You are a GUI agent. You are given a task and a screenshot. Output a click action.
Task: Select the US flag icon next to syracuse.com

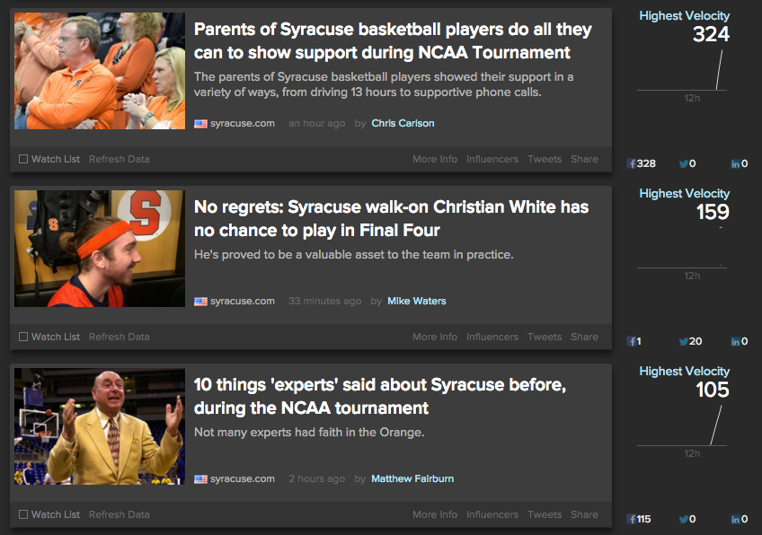pyautogui.click(x=199, y=124)
